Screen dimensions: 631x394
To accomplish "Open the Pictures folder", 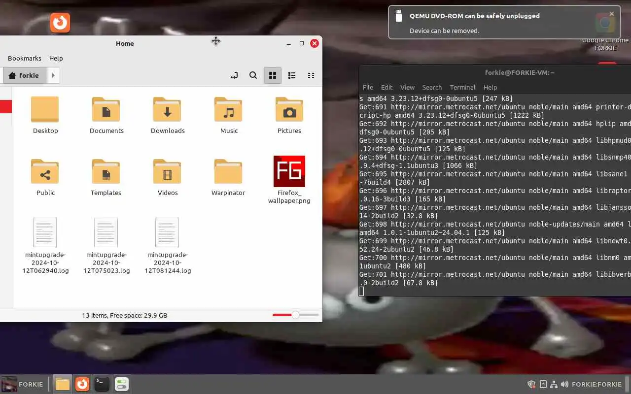I will click(x=289, y=109).
